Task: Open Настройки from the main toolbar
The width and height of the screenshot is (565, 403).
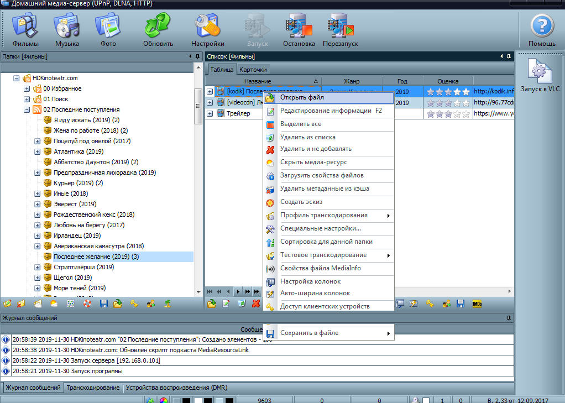Action: 207,30
